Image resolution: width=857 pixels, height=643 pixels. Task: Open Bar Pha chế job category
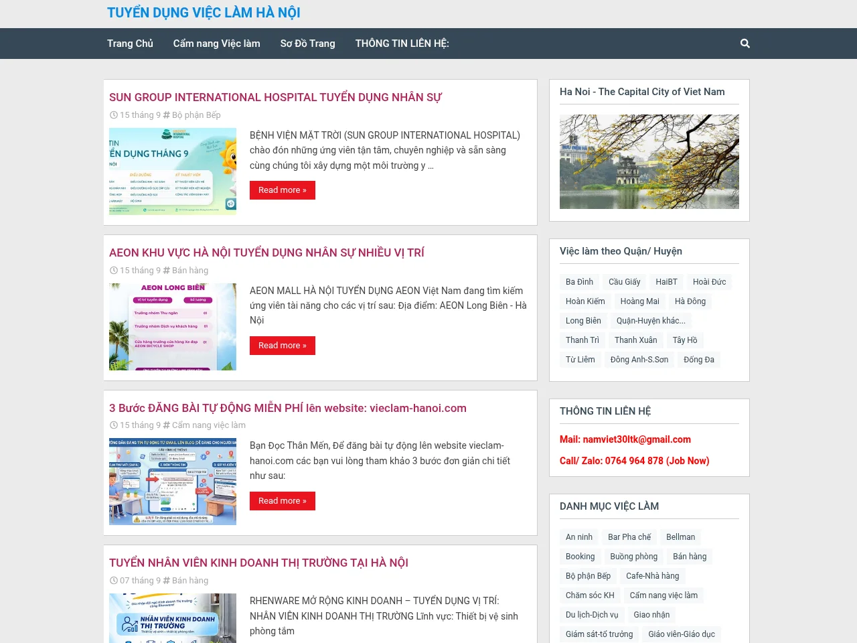click(629, 537)
